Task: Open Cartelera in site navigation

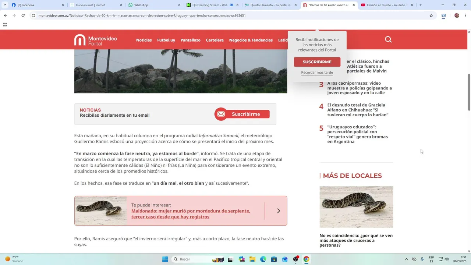Action: click(x=215, y=40)
